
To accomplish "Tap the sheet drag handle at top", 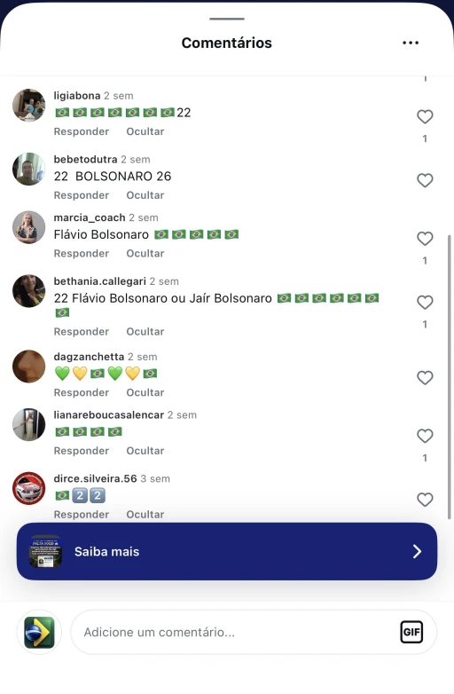I will pyautogui.click(x=227, y=19).
